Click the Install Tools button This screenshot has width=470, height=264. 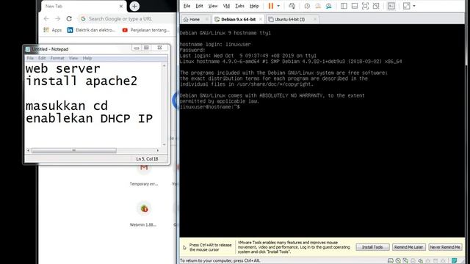[x=372, y=247]
